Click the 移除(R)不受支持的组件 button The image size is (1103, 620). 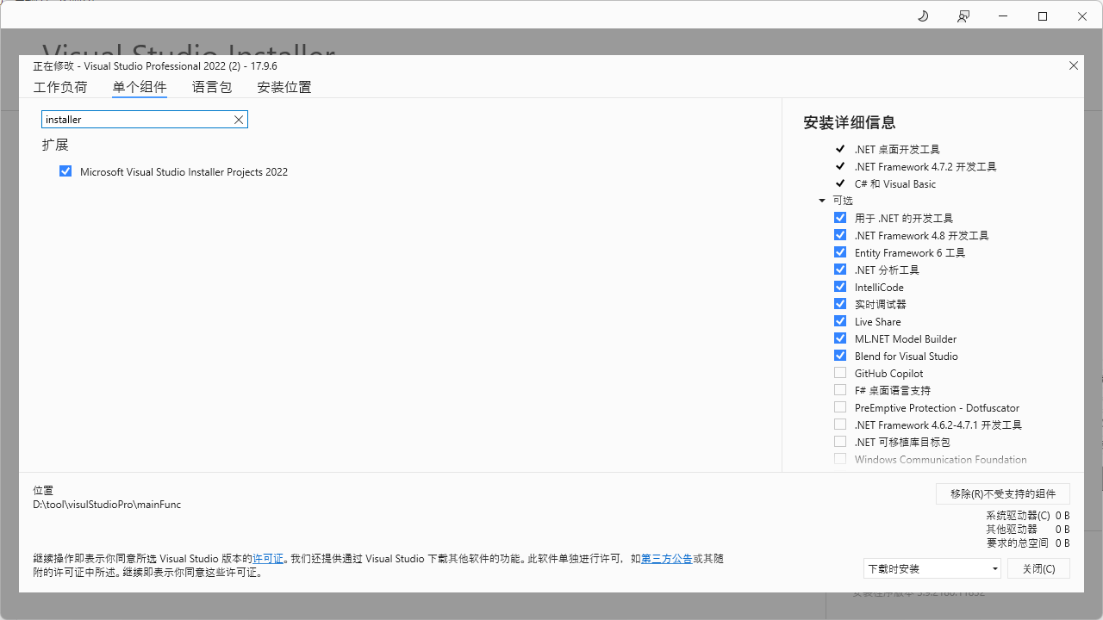click(1003, 493)
